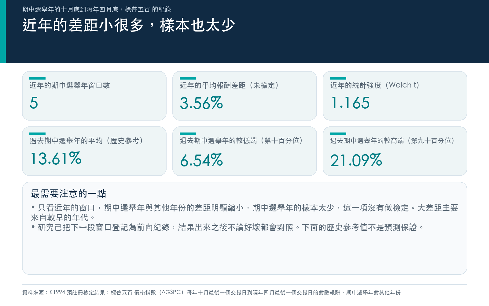
Task: Click the value '5' in the first card
Action: pos(34,103)
